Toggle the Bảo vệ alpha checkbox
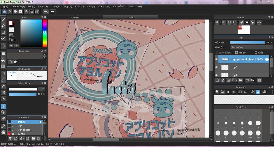The width and height of the screenshot is (274, 147). 217,53
